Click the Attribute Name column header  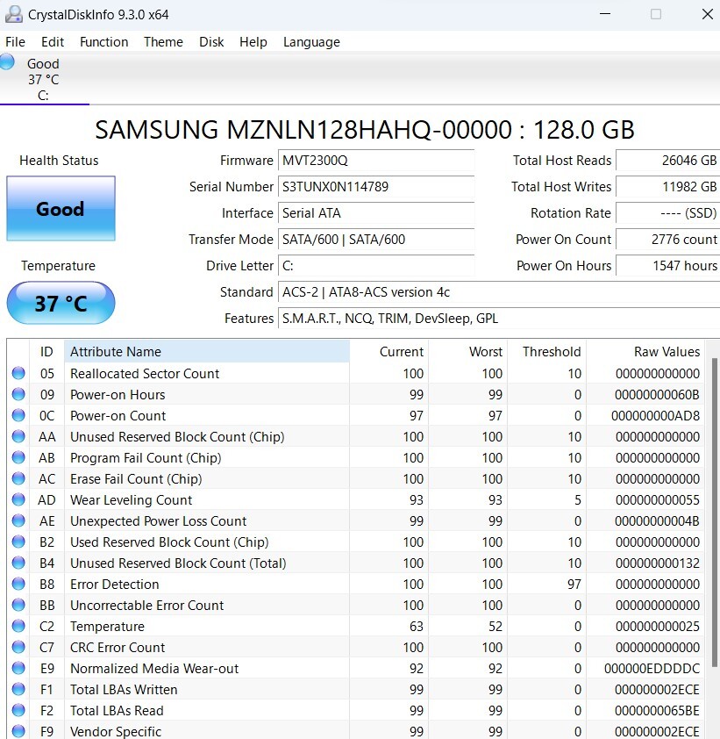click(206, 352)
